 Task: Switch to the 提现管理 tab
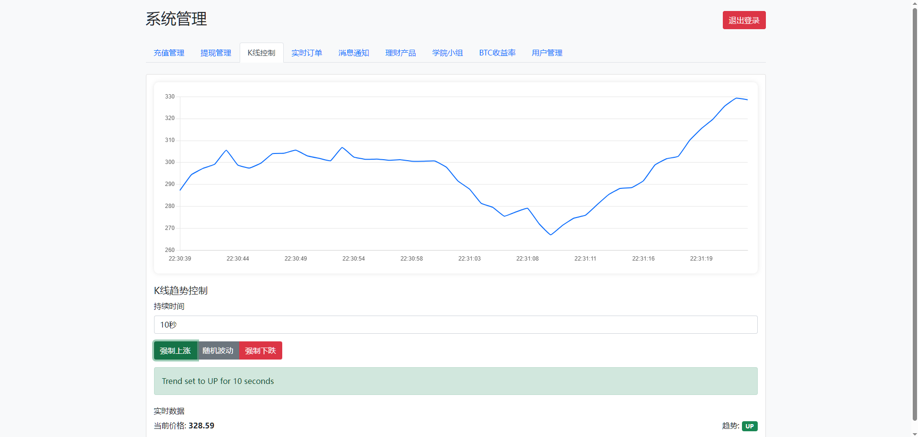(x=216, y=53)
